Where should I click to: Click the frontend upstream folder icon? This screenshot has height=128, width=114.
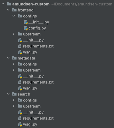[x=20, y=34]
